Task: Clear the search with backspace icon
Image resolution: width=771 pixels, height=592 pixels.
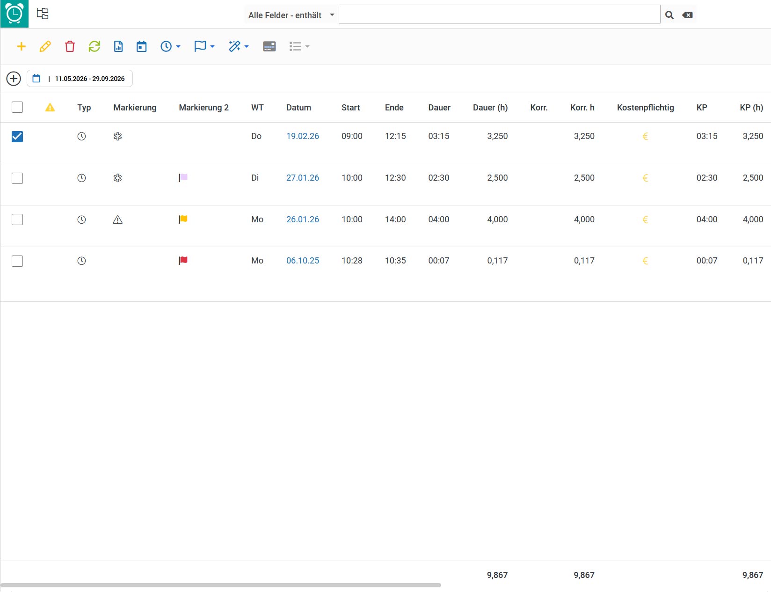Action: 687,15
